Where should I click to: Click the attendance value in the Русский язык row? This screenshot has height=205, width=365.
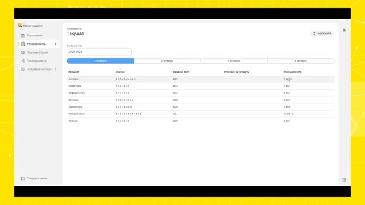coord(289,114)
